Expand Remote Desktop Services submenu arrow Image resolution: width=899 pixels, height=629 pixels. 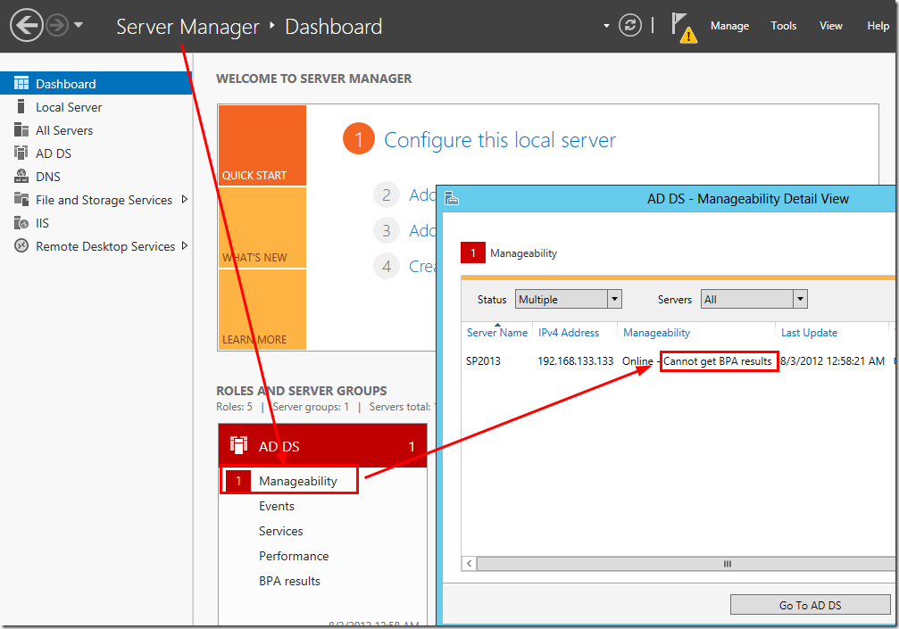pos(185,246)
